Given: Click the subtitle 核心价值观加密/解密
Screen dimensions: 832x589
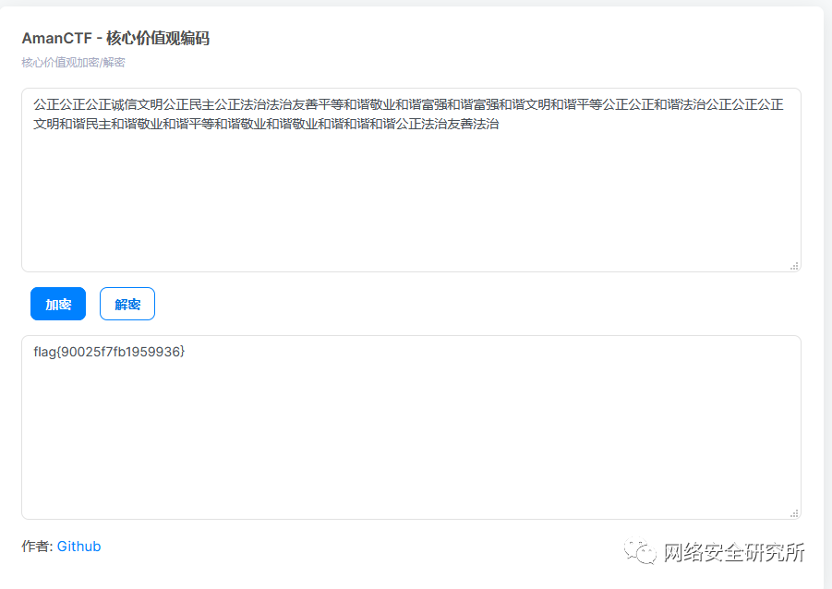Looking at the screenshot, I should click(x=73, y=63).
